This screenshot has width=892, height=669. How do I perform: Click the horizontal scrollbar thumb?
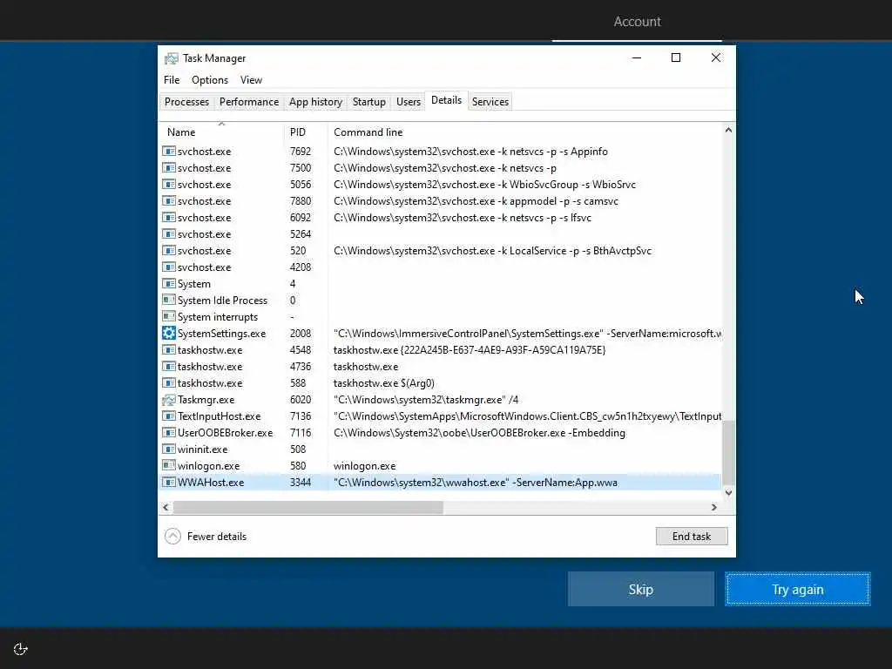coord(307,508)
